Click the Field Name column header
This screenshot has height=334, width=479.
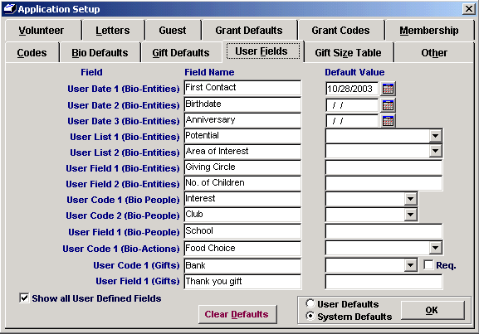[209, 72]
